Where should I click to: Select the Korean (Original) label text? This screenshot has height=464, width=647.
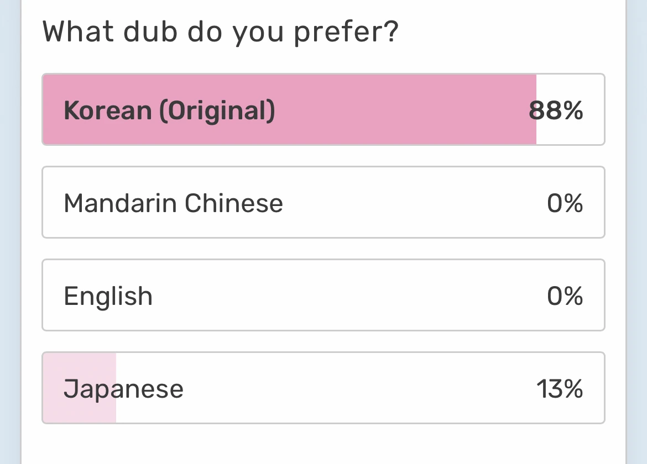click(169, 110)
